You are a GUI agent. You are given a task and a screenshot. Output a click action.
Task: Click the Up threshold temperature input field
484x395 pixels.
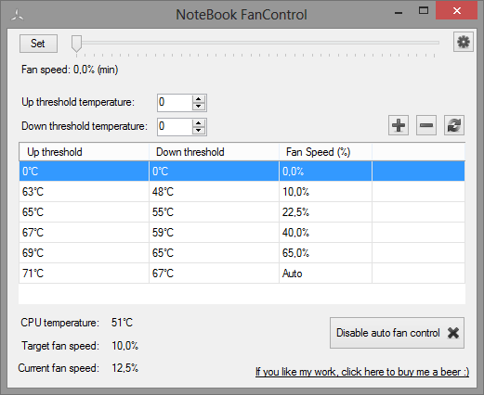coord(175,103)
